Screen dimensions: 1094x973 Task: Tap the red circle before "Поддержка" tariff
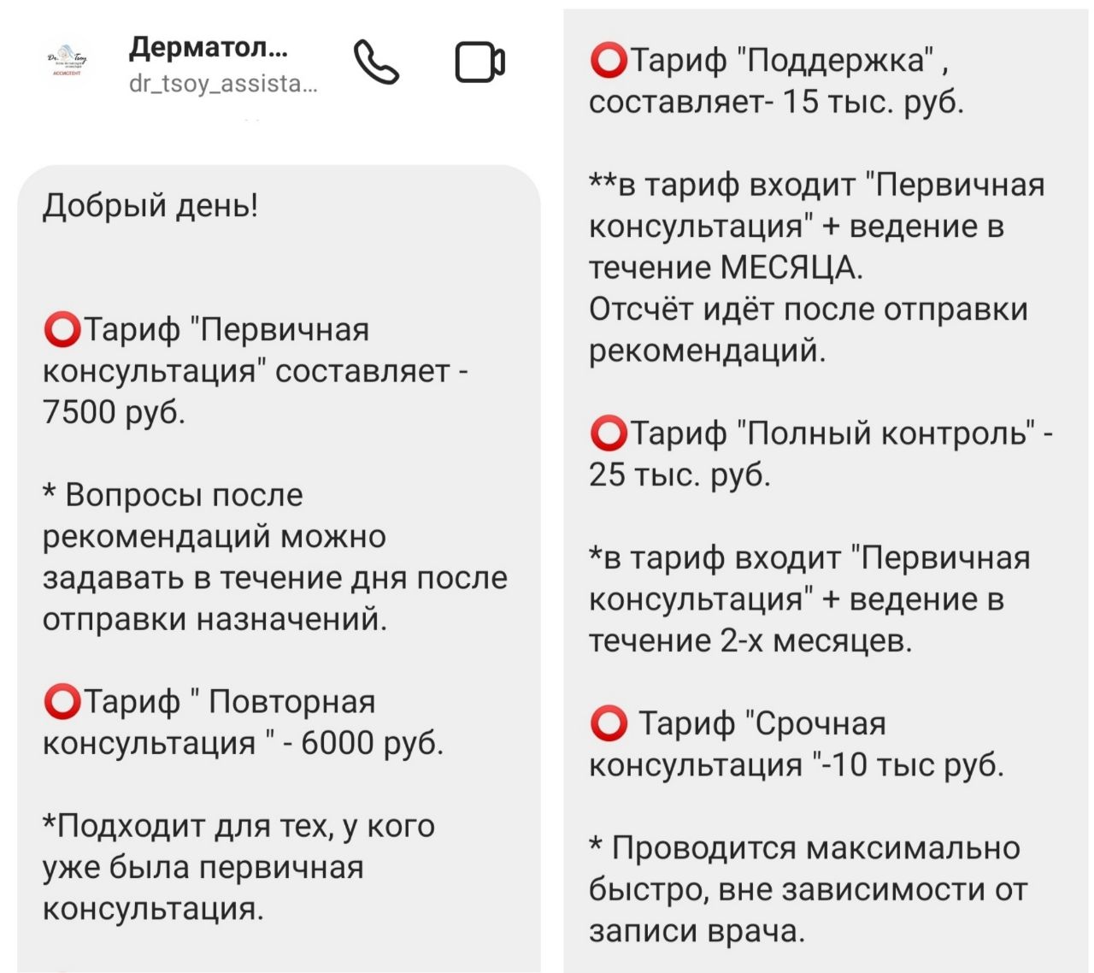608,61
